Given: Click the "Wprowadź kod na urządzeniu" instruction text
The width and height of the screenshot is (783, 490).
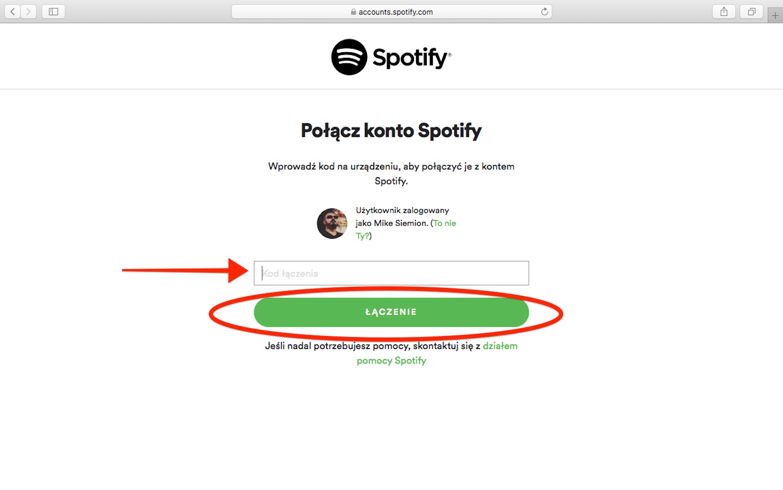Looking at the screenshot, I should (x=391, y=167).
